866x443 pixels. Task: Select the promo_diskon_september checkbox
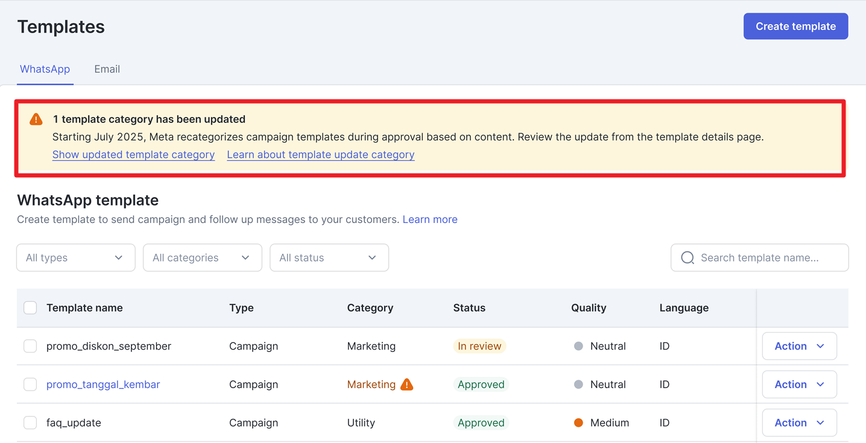pos(30,347)
